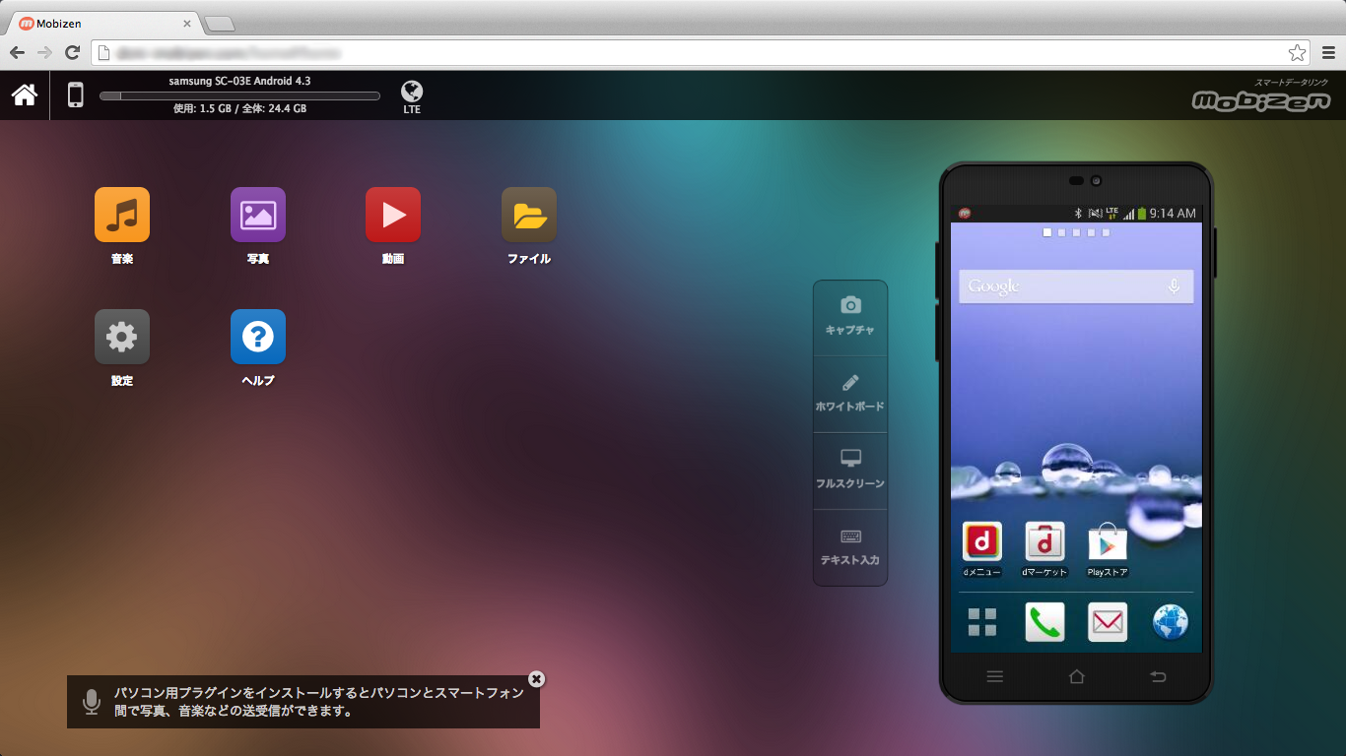This screenshot has height=756, width=1346.
Task: Click the browser address bar
Action: (x=701, y=52)
